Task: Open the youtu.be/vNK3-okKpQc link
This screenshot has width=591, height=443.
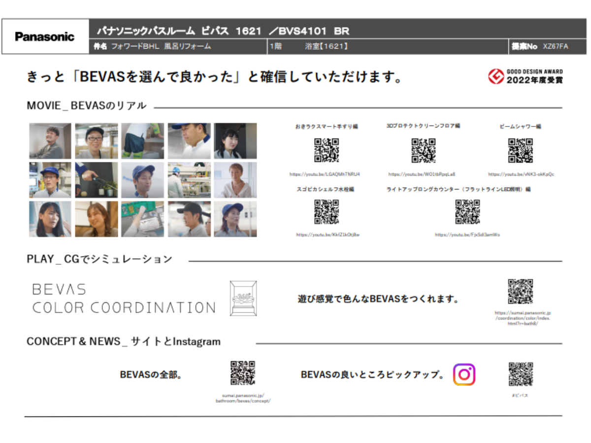Action: tap(521, 174)
